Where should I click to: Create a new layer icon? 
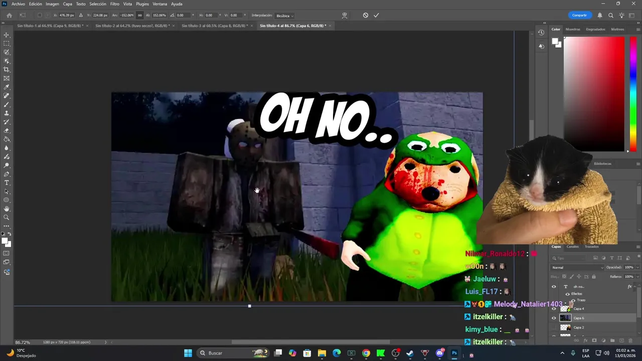[x=621, y=340]
